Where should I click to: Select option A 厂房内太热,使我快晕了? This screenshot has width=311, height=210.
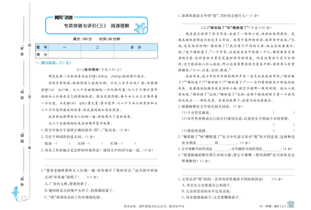[67, 184]
